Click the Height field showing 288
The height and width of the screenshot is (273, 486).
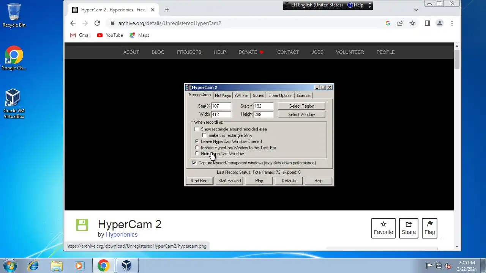point(264,114)
